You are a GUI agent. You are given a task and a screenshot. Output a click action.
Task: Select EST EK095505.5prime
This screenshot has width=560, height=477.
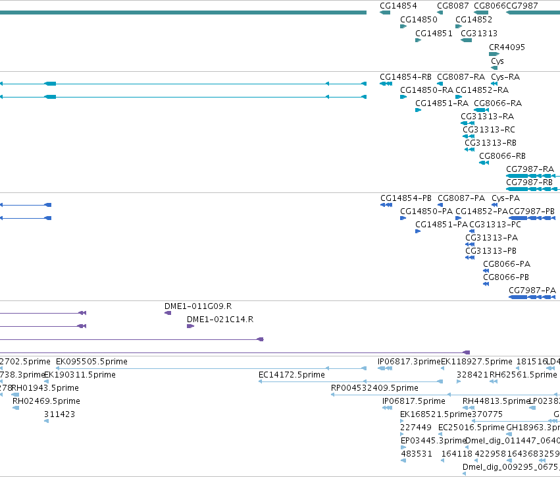click(91, 362)
